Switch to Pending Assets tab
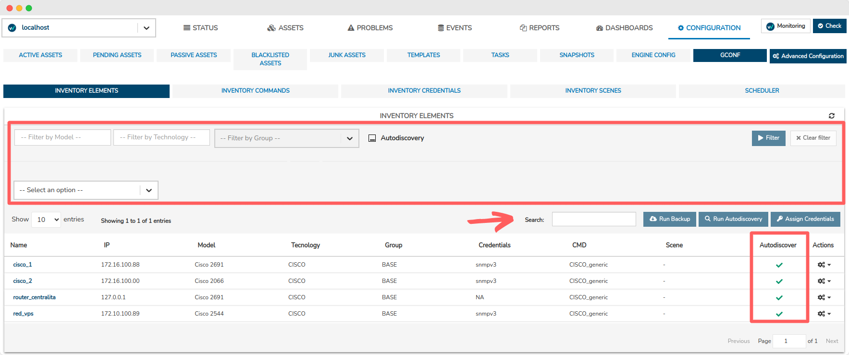849x355 pixels. 117,55
